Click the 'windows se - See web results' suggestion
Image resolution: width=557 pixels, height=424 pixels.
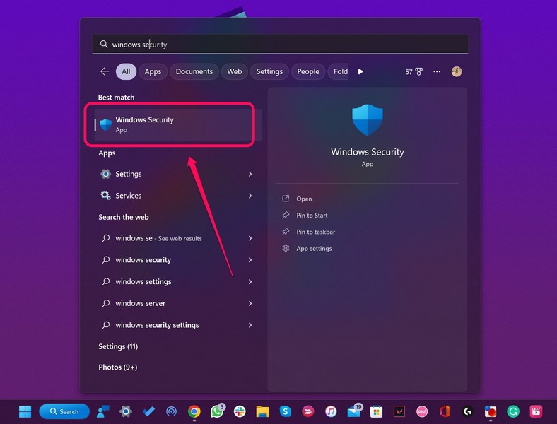158,238
